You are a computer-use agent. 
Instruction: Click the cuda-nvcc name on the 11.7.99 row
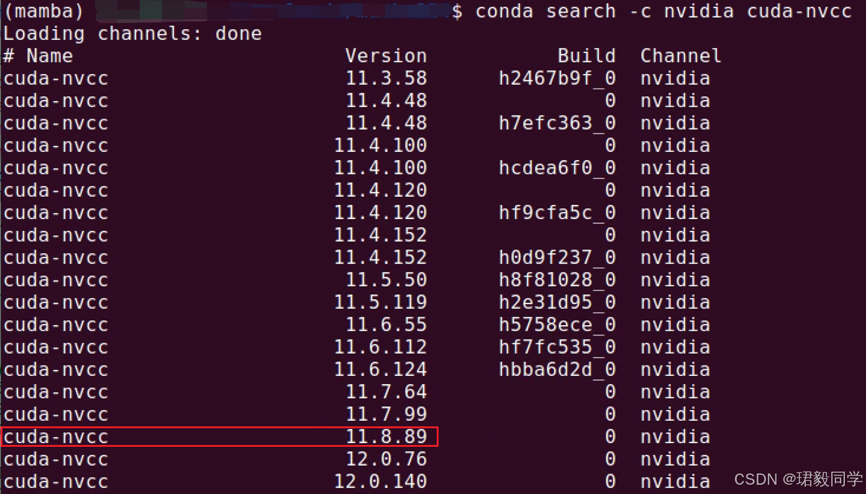tap(55, 414)
